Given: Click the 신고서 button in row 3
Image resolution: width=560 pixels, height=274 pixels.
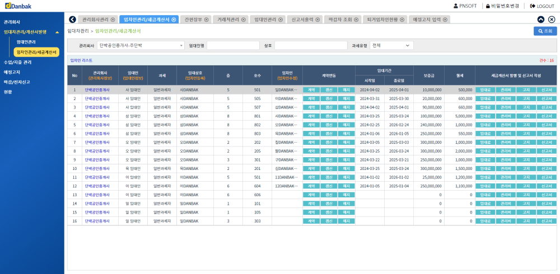Looking at the screenshot, I should [546, 107].
